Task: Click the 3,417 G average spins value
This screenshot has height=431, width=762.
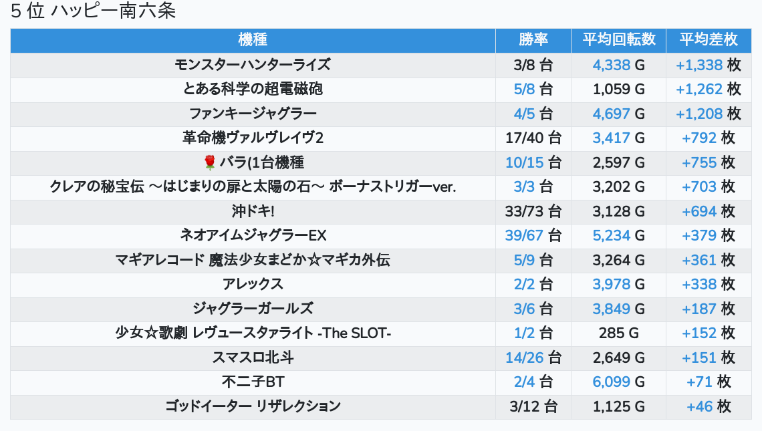Action: pyautogui.click(x=611, y=138)
